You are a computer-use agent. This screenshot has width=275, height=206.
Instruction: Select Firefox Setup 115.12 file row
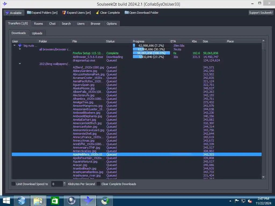click(x=137, y=53)
